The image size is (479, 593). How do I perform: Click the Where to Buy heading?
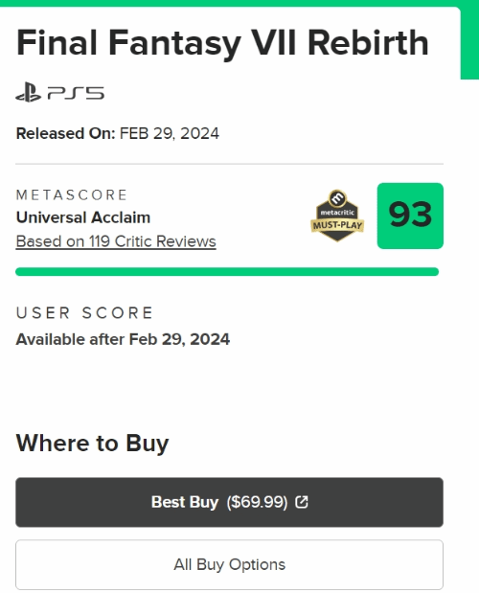[92, 444]
